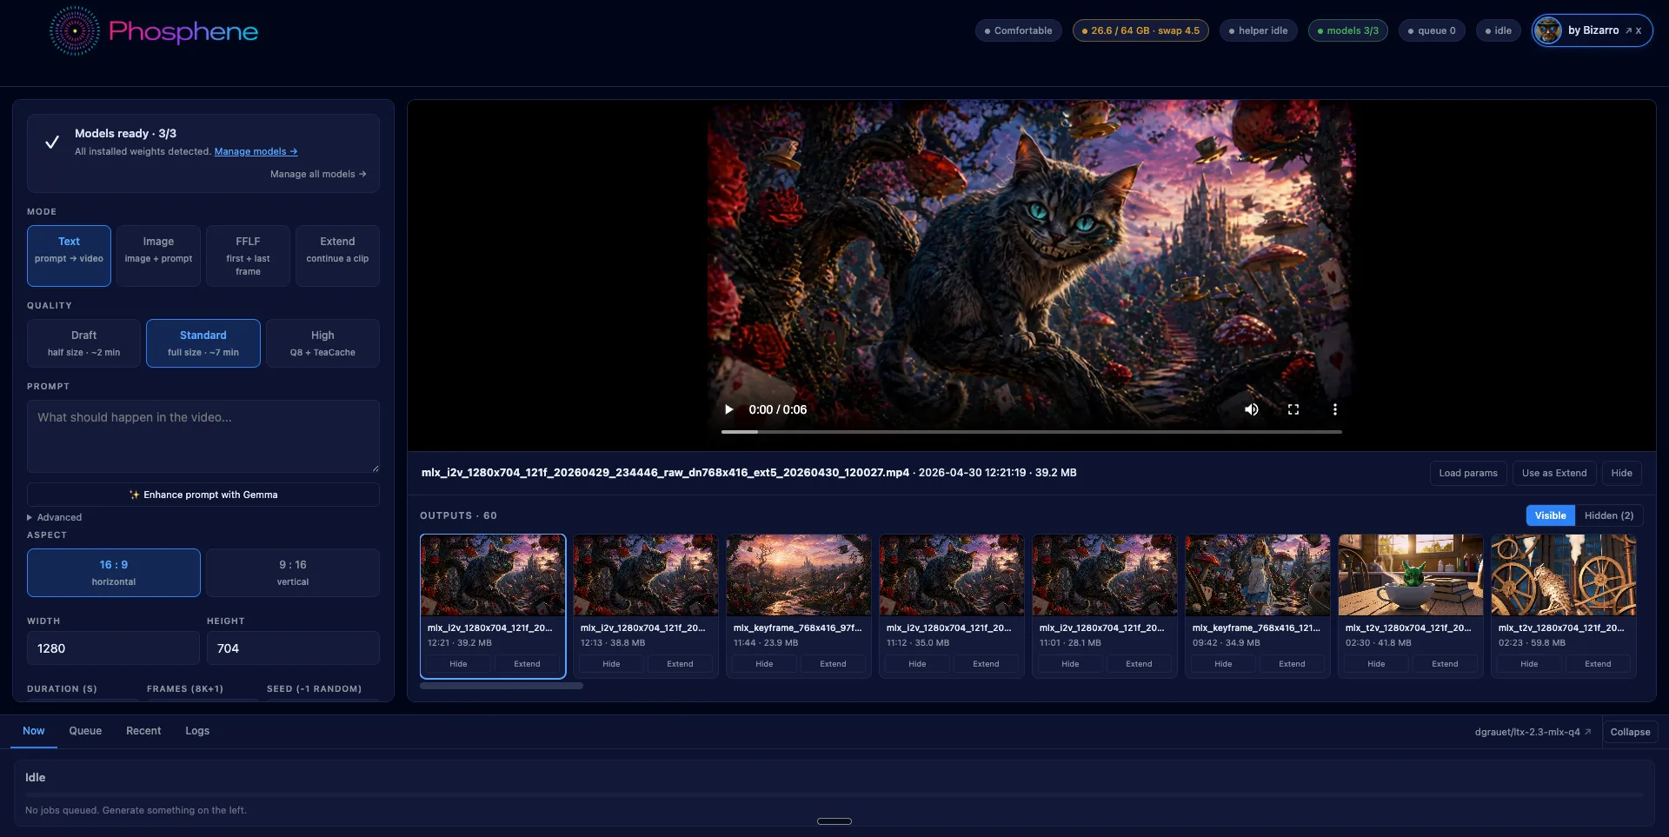Open video player three-dot menu
Screen dimensions: 1669x837
(1334, 409)
